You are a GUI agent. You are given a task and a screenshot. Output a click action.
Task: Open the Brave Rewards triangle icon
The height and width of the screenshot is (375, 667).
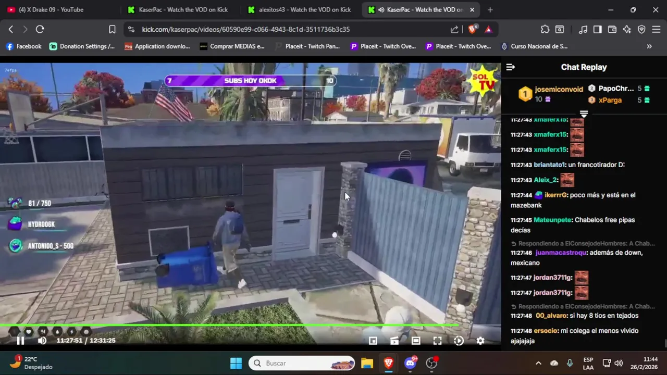pos(488,30)
